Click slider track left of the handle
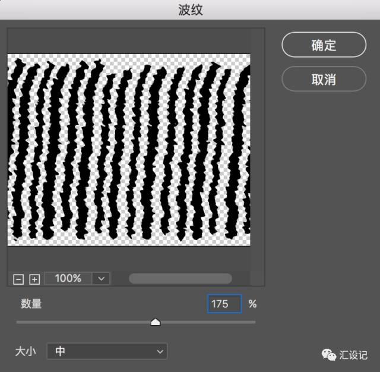The image size is (380, 372). click(83, 322)
